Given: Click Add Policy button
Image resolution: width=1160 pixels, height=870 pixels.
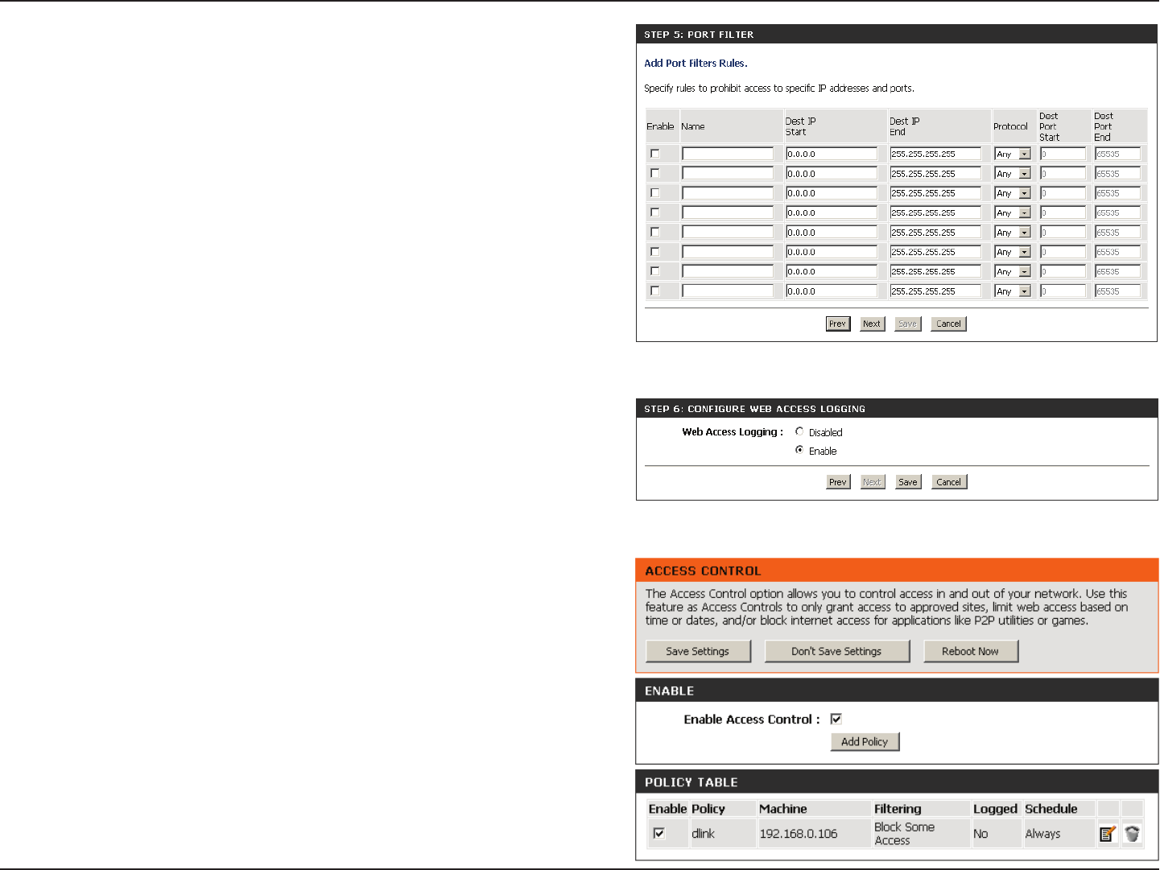Looking at the screenshot, I should pos(865,741).
